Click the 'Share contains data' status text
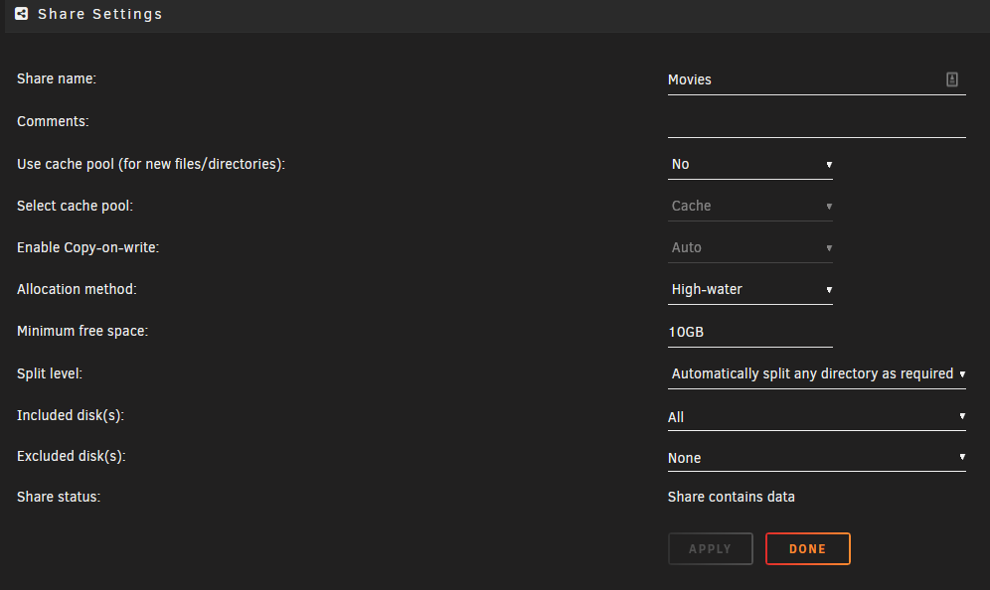The height and width of the screenshot is (590, 990). [x=732, y=497]
